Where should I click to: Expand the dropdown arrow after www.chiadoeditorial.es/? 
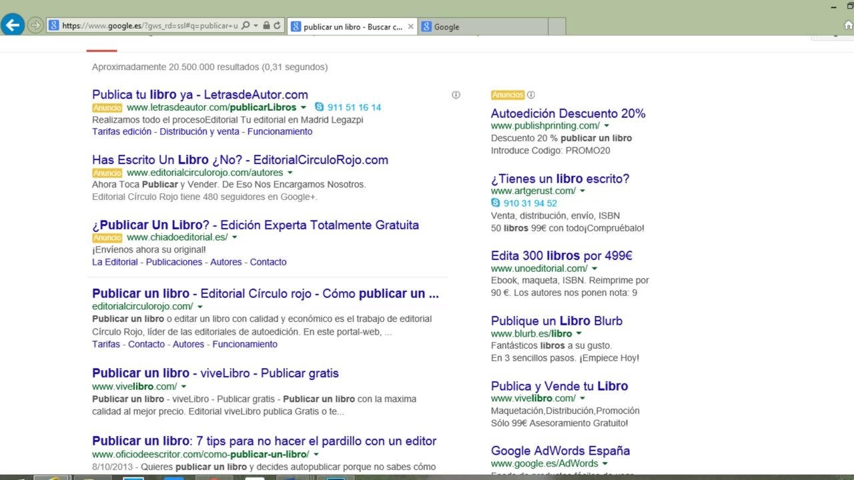tap(234, 237)
